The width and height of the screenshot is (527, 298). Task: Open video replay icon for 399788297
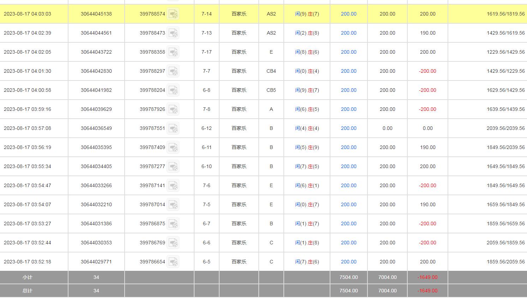[x=173, y=71]
